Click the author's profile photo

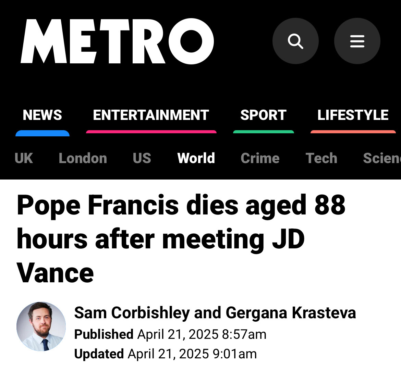tap(41, 326)
